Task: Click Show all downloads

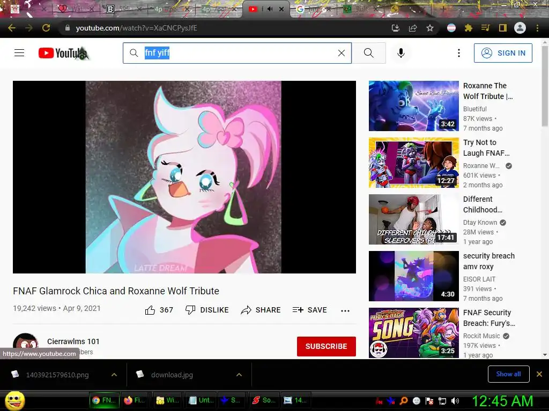Action: click(508, 374)
